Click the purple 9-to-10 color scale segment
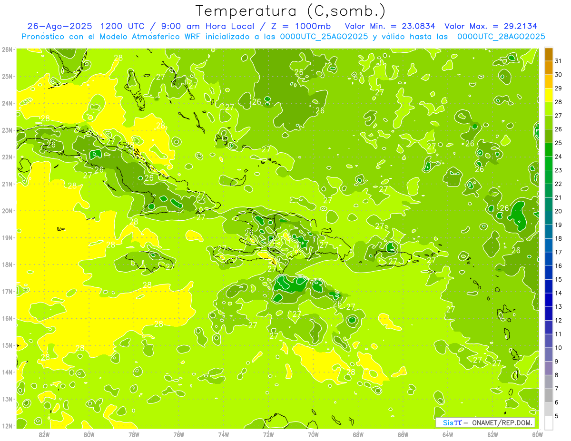The height and width of the screenshot is (441, 571). point(549,354)
